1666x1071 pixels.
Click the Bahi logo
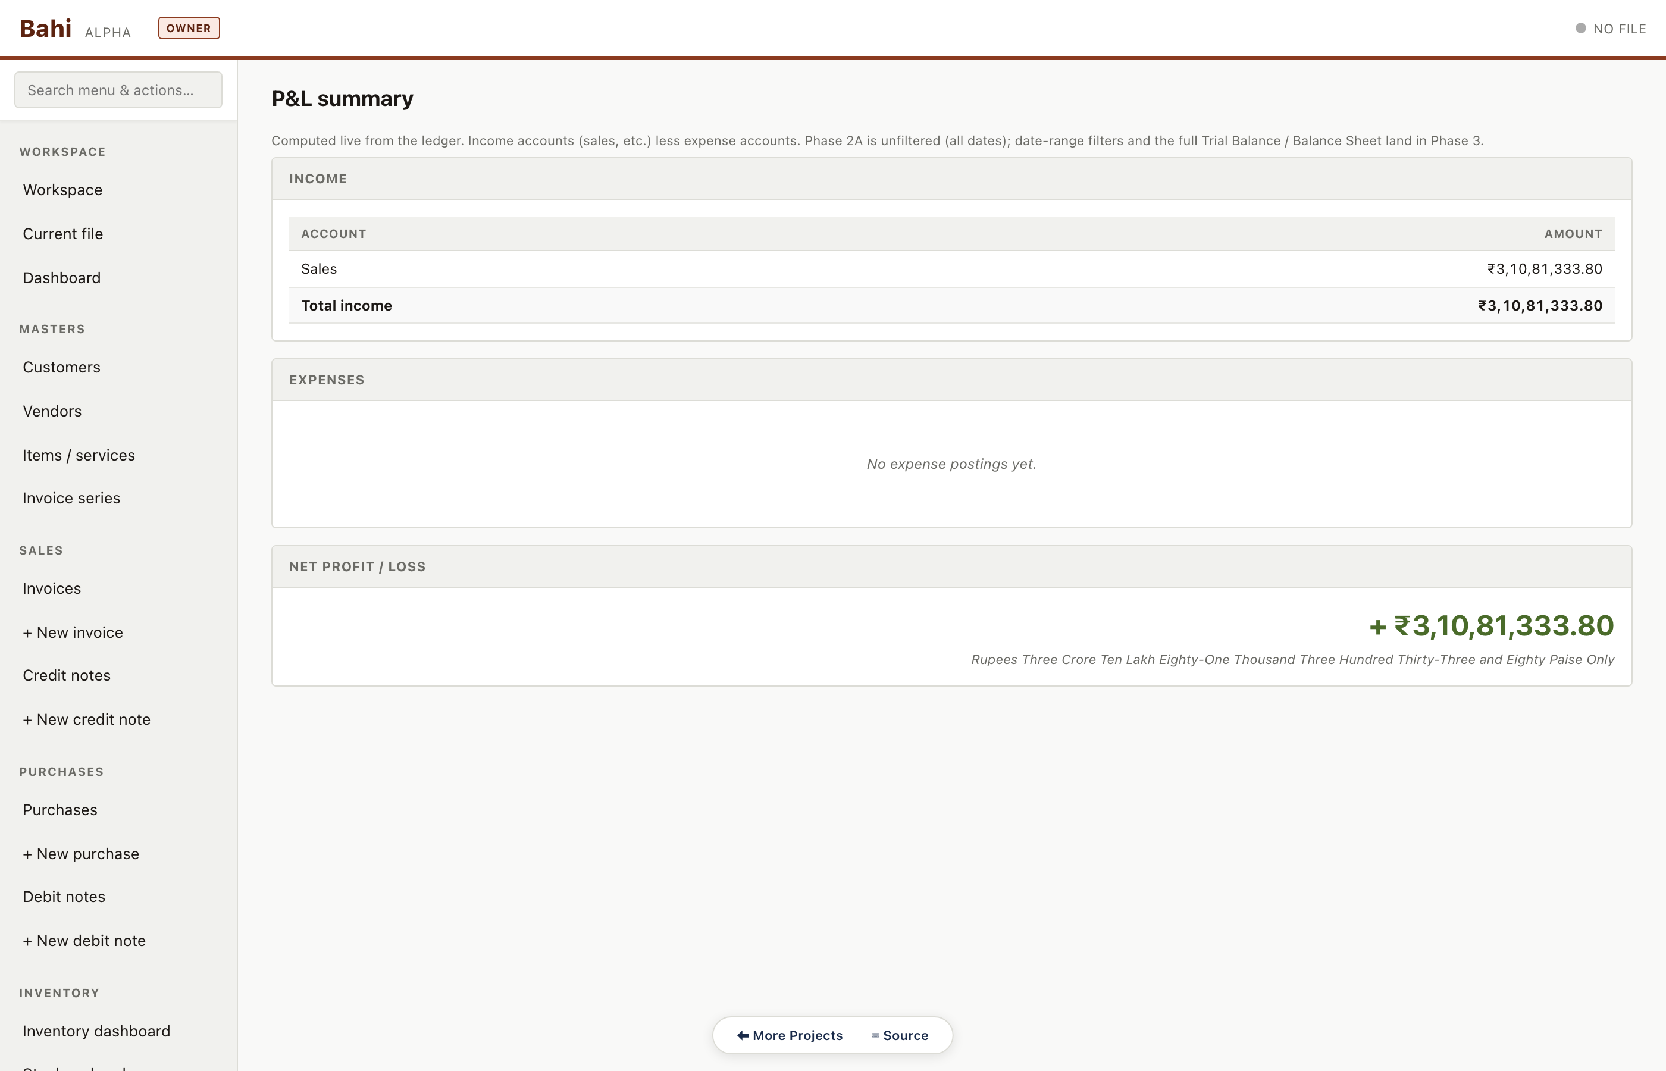[45, 29]
